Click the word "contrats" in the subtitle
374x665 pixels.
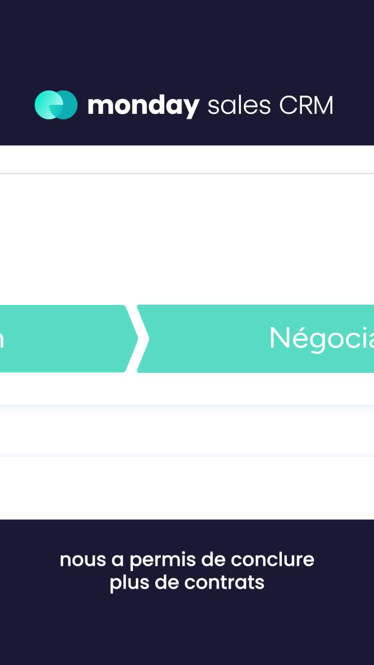tap(224, 582)
